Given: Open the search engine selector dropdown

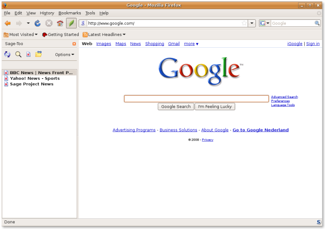Looking at the screenshot, I should coord(265,23).
